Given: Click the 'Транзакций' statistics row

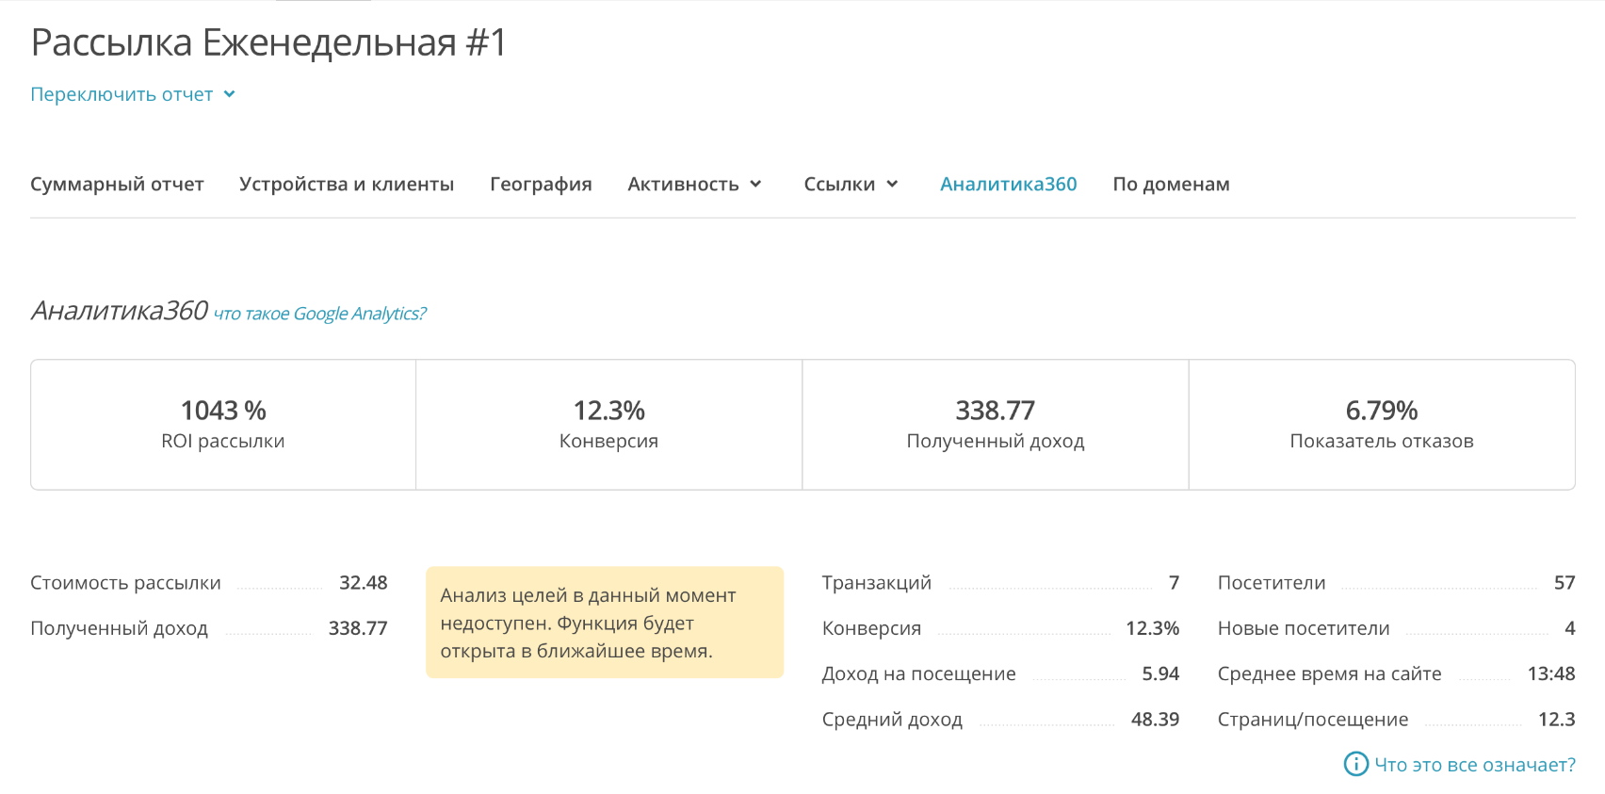Looking at the screenshot, I should 999,583.
